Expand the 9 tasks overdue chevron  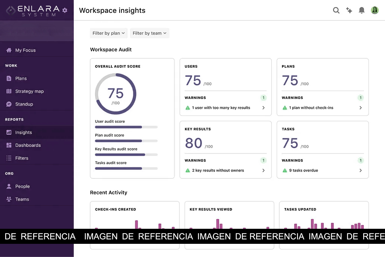point(361,170)
